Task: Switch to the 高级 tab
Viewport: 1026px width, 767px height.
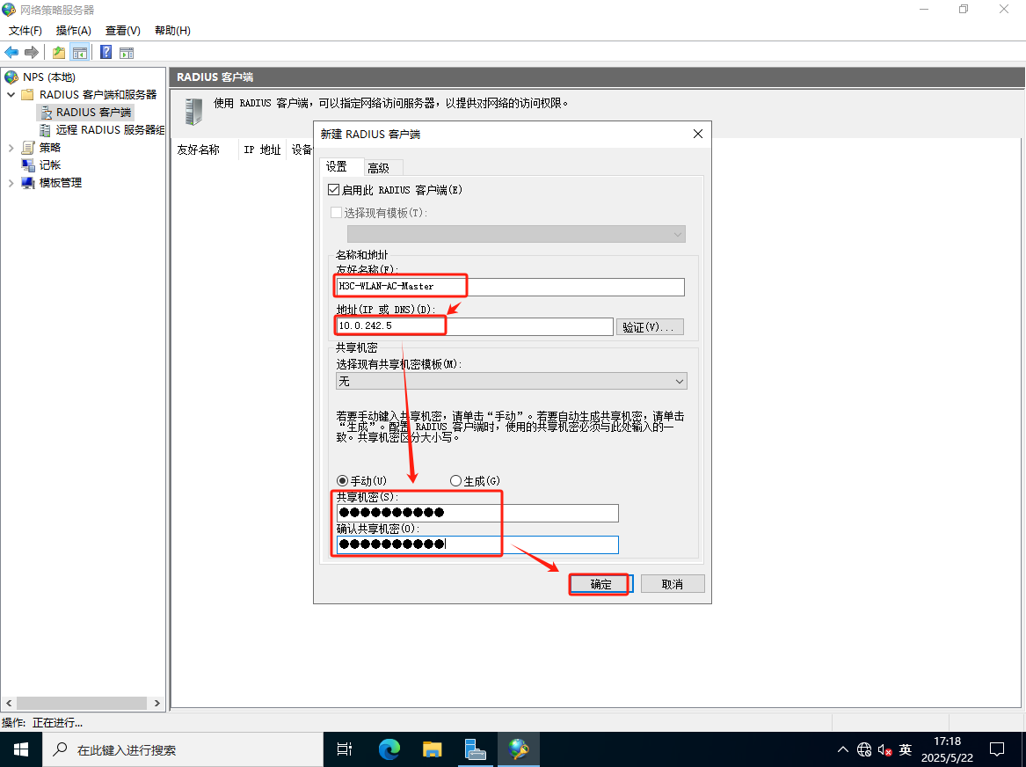Action: coord(379,168)
